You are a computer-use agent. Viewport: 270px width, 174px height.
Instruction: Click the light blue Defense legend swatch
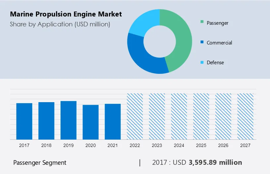(x=202, y=62)
